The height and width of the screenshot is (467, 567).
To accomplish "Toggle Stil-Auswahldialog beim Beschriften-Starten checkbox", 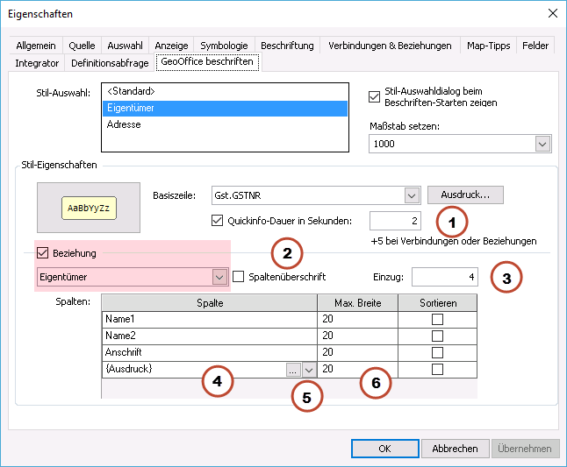I will coord(376,91).
